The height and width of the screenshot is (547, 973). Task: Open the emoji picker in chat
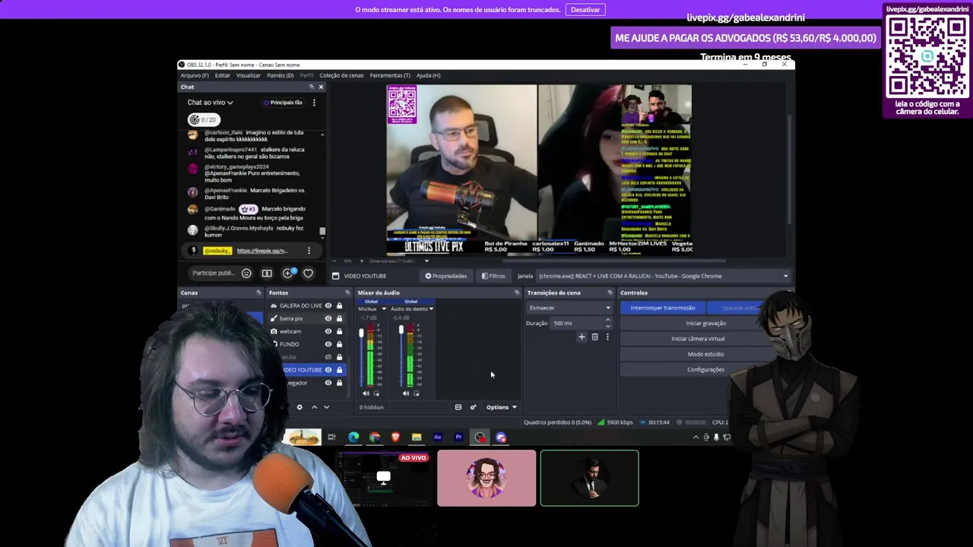[x=246, y=273]
